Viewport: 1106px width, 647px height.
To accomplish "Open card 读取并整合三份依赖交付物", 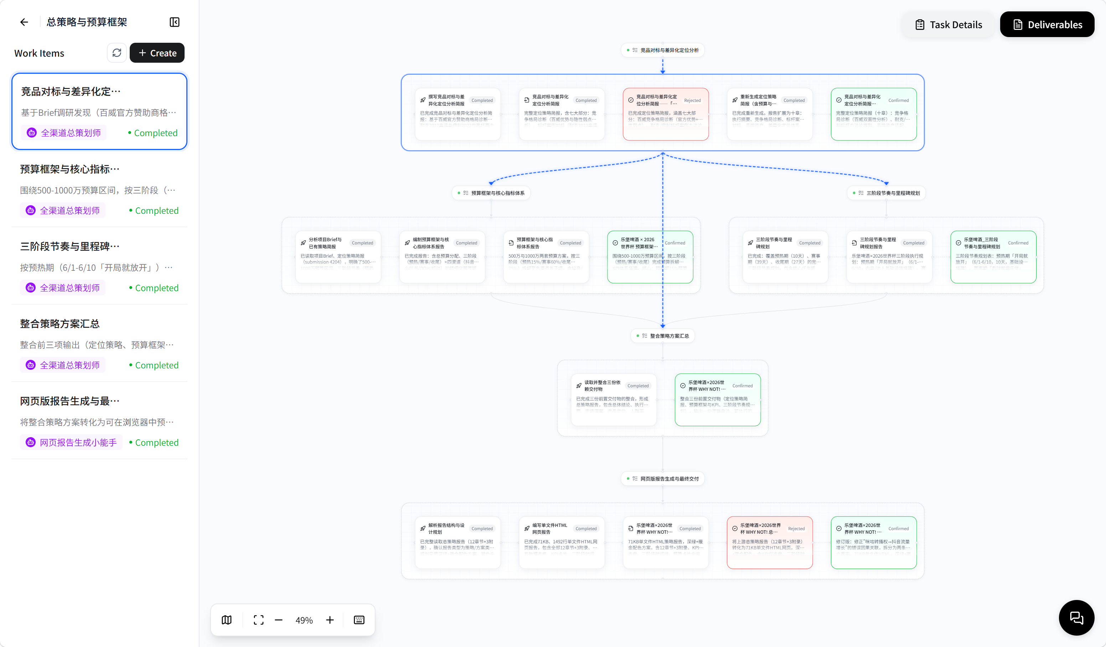I will [x=614, y=399].
